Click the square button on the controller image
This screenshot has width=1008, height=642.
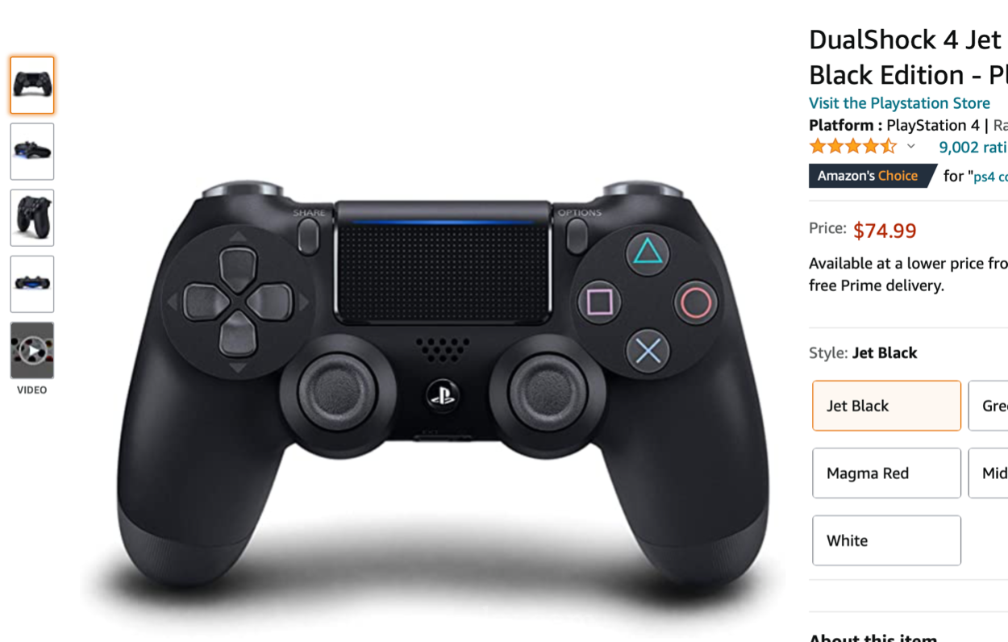tap(600, 302)
